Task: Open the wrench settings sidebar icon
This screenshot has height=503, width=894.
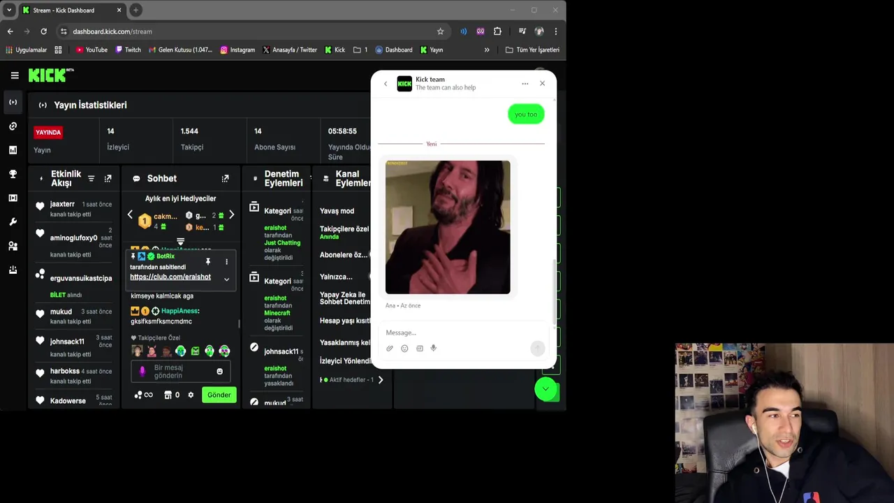Action: click(x=13, y=222)
